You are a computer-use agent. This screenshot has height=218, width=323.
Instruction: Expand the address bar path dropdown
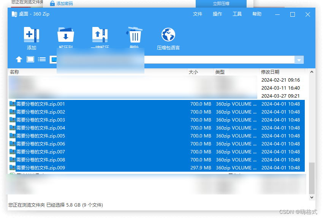tap(299, 60)
